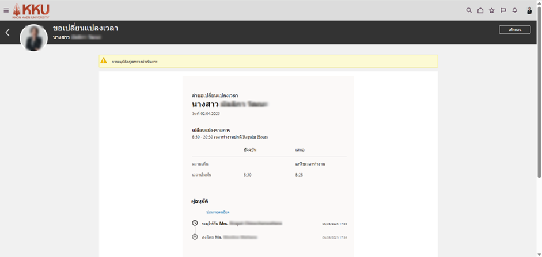Click the current start time 8:30
This screenshot has width=542, height=257.
[248, 174]
